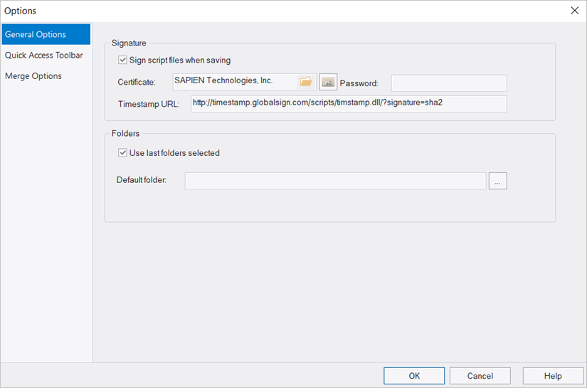Toggle Use last folders selected checkbox
Screen dimensions: 587x388
(x=122, y=153)
